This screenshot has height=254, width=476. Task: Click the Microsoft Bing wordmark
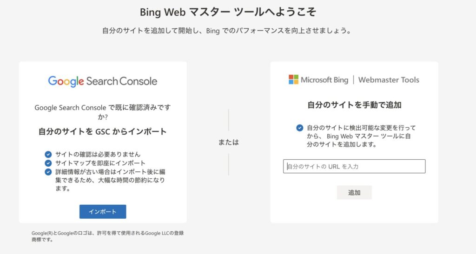click(324, 80)
